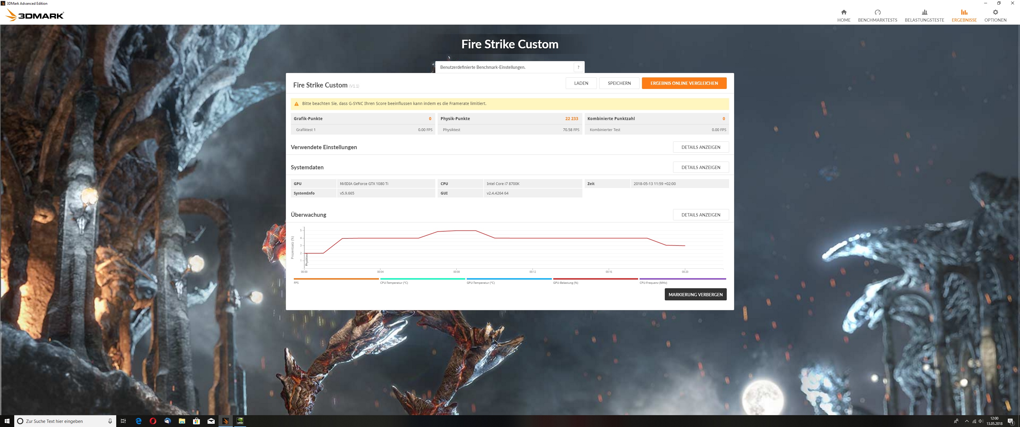The height and width of the screenshot is (427, 1020).
Task: Click the 3DMark logo
Action: [35, 15]
